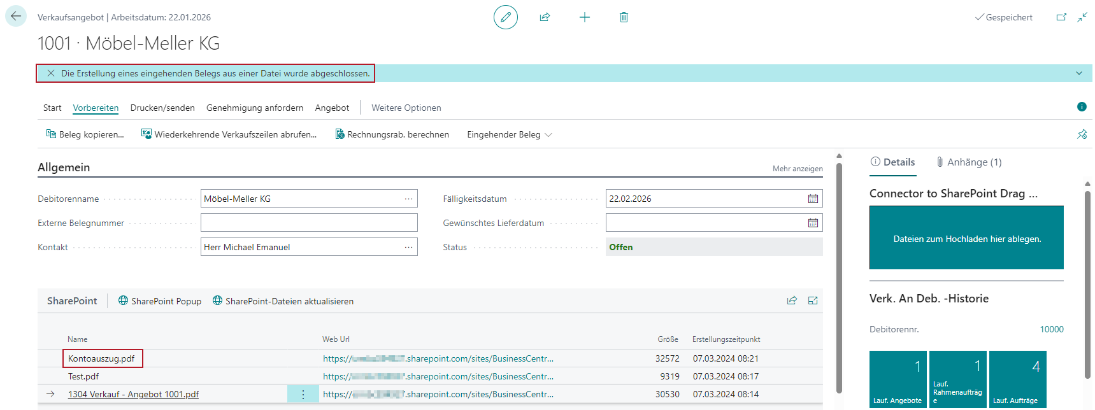Click the pencil edit icon

[505, 17]
